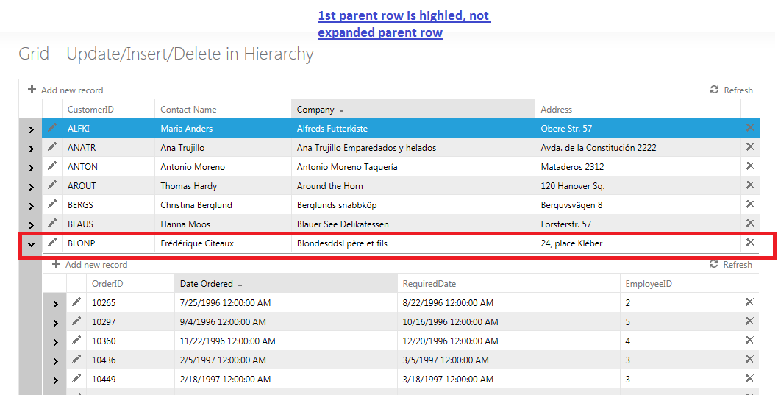Select the Ana Trujillo Emparedados y helados cell
This screenshot has height=395, width=778.
(x=413, y=147)
